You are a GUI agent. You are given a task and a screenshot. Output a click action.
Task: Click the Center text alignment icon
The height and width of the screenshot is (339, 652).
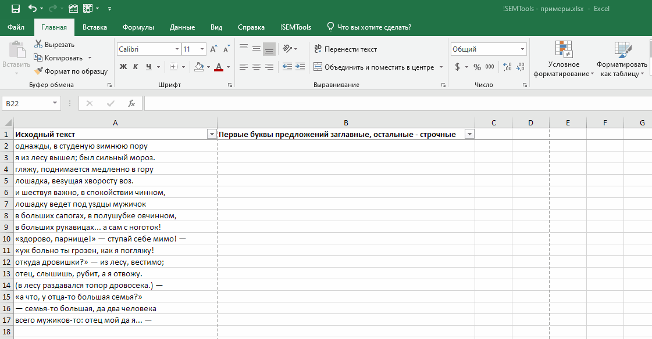tap(256, 67)
